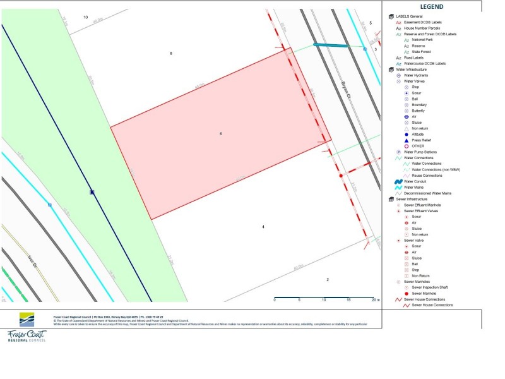Click the Altitude blue dot legend symbol
Screen dimensions: 505x379
click(x=407, y=135)
